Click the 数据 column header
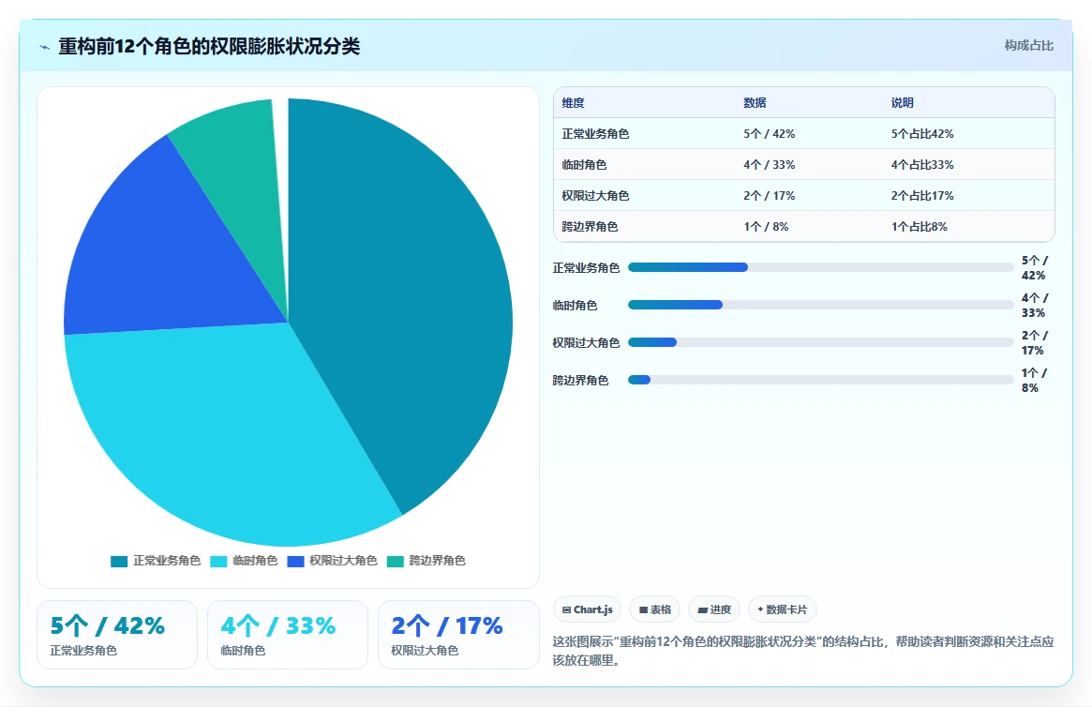Screen dimensions: 1092x707 click(x=755, y=103)
